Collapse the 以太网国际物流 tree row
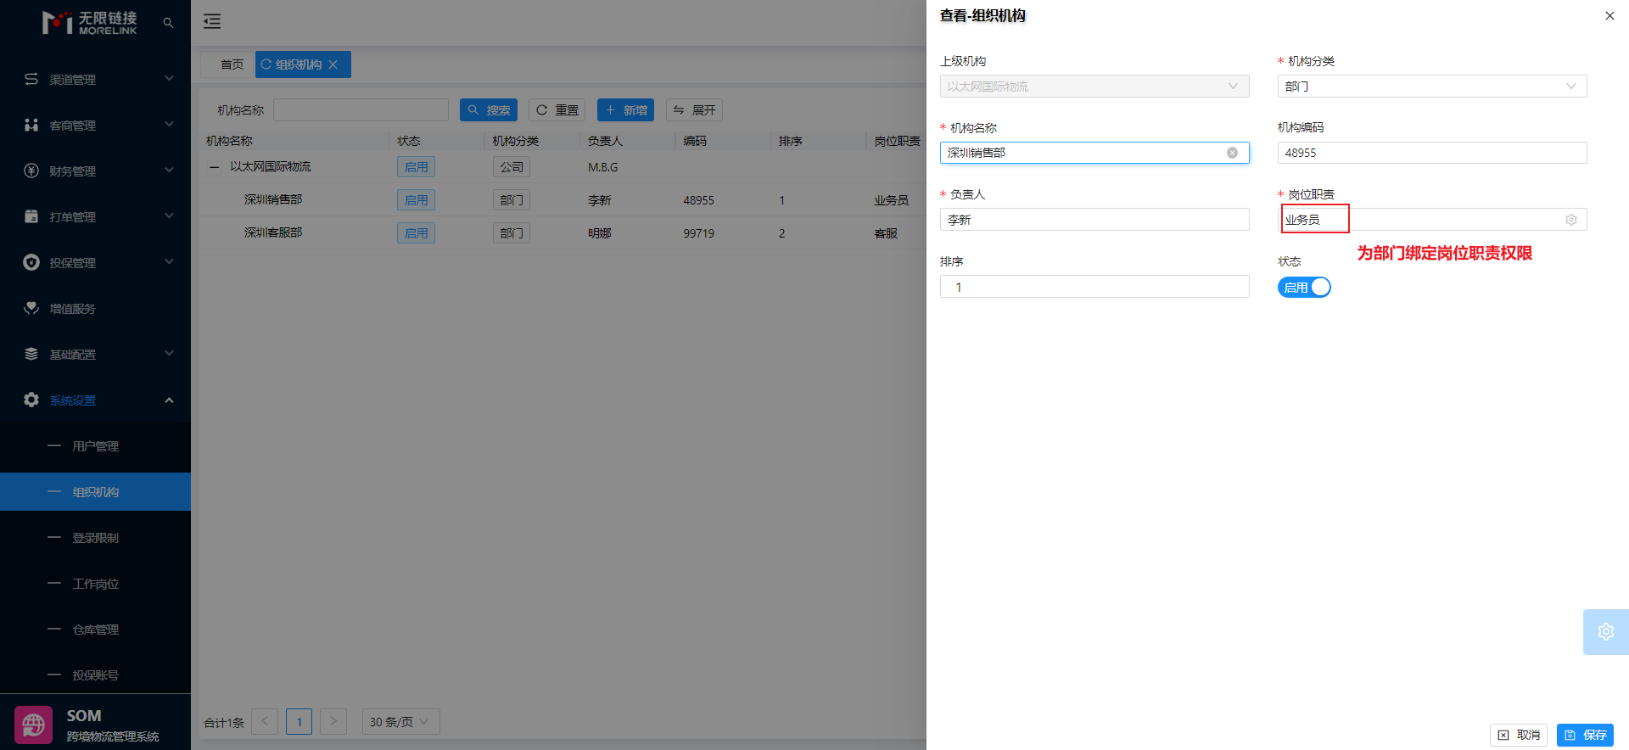Screen dimensions: 1629x750 tap(215, 167)
